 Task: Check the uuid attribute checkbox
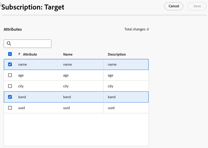pyautogui.click(x=10, y=108)
